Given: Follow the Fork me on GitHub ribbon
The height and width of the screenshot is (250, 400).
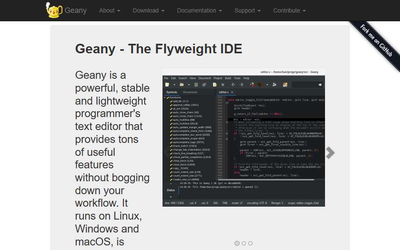Looking at the screenshot, I should 376,40.
